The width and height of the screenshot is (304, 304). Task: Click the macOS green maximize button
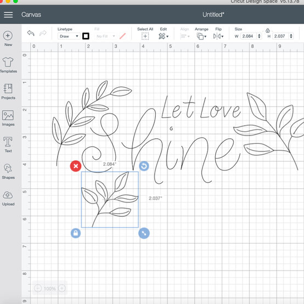(x=15, y=1)
